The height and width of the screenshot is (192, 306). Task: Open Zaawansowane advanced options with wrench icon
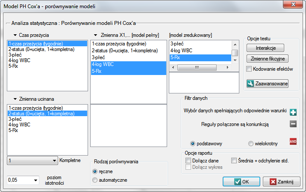(x=268, y=84)
